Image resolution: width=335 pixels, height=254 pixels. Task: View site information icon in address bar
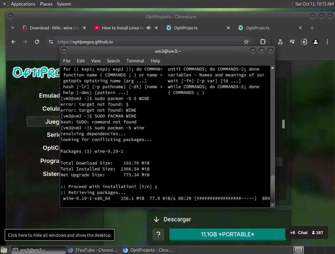(51, 42)
